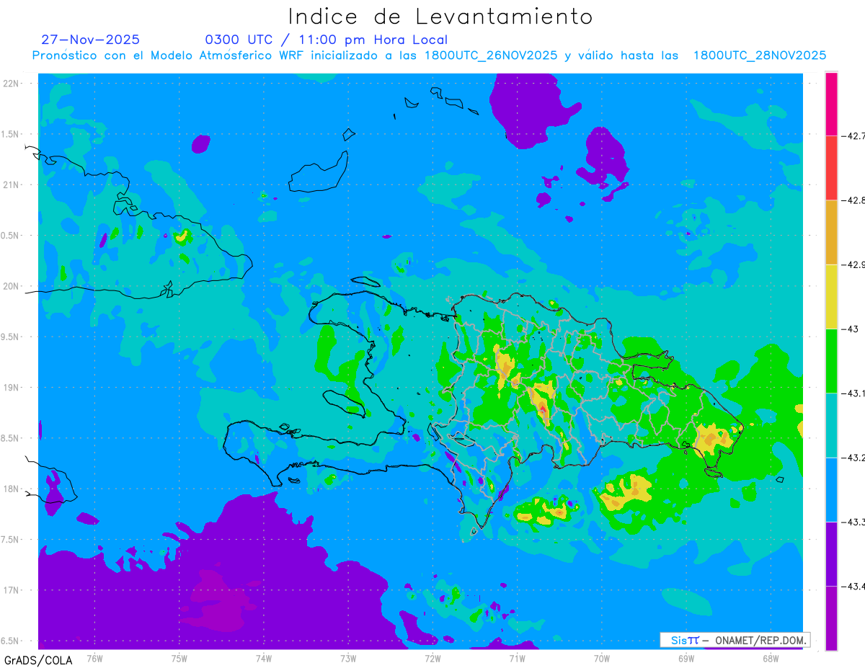Select the date '27-Nov-2025'
The width and height of the screenshot is (865, 668).
(x=91, y=40)
